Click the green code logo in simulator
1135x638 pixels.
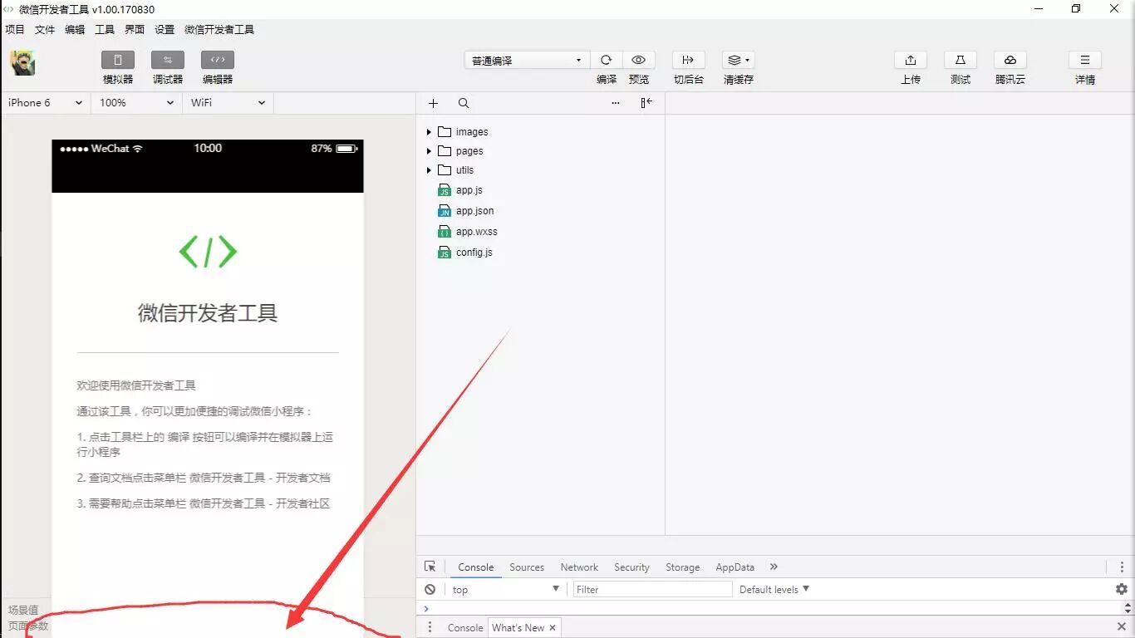208,252
